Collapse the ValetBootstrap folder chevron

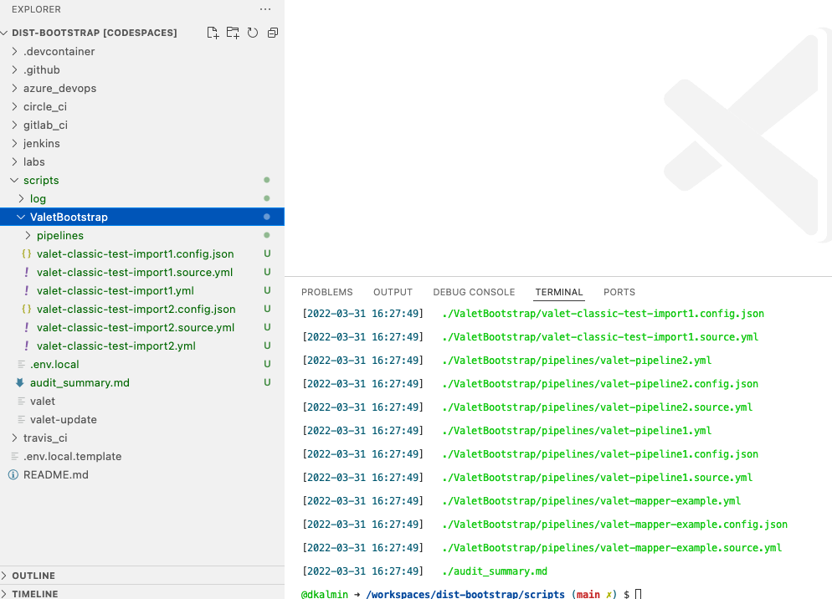click(21, 217)
